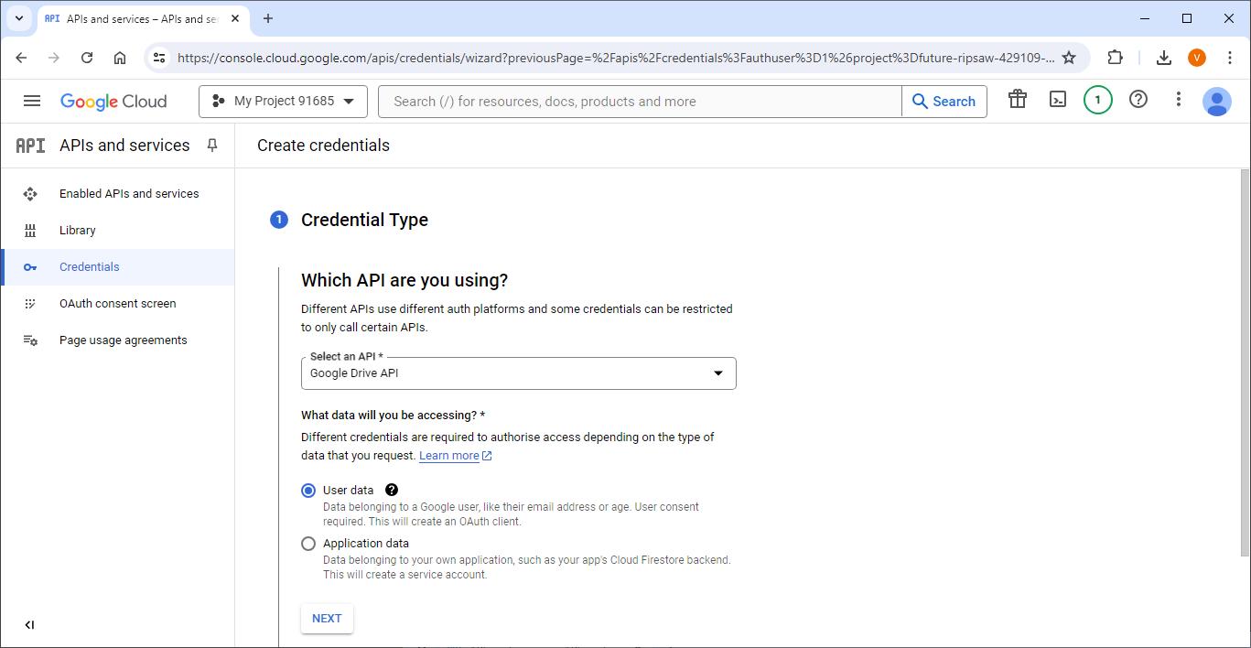Open the help question mark menu
Screen dimensions: 1251x648
(x=1138, y=100)
